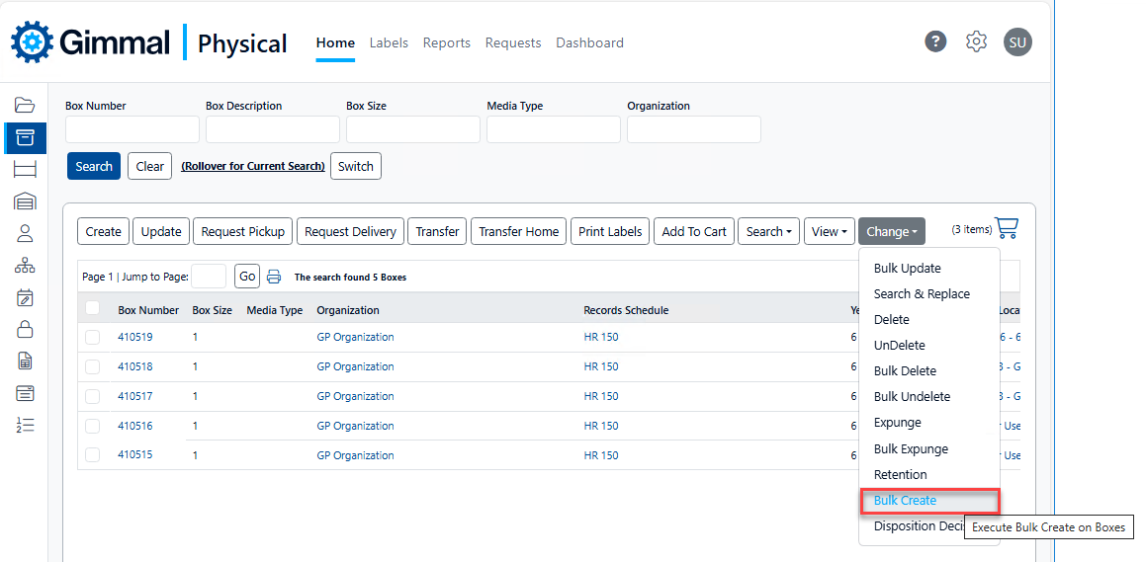Click the printer icon beside Go
This screenshot has width=1146, height=562.
click(x=274, y=277)
